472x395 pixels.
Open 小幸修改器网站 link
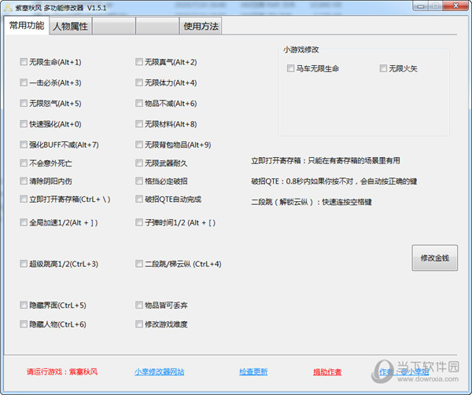(159, 372)
